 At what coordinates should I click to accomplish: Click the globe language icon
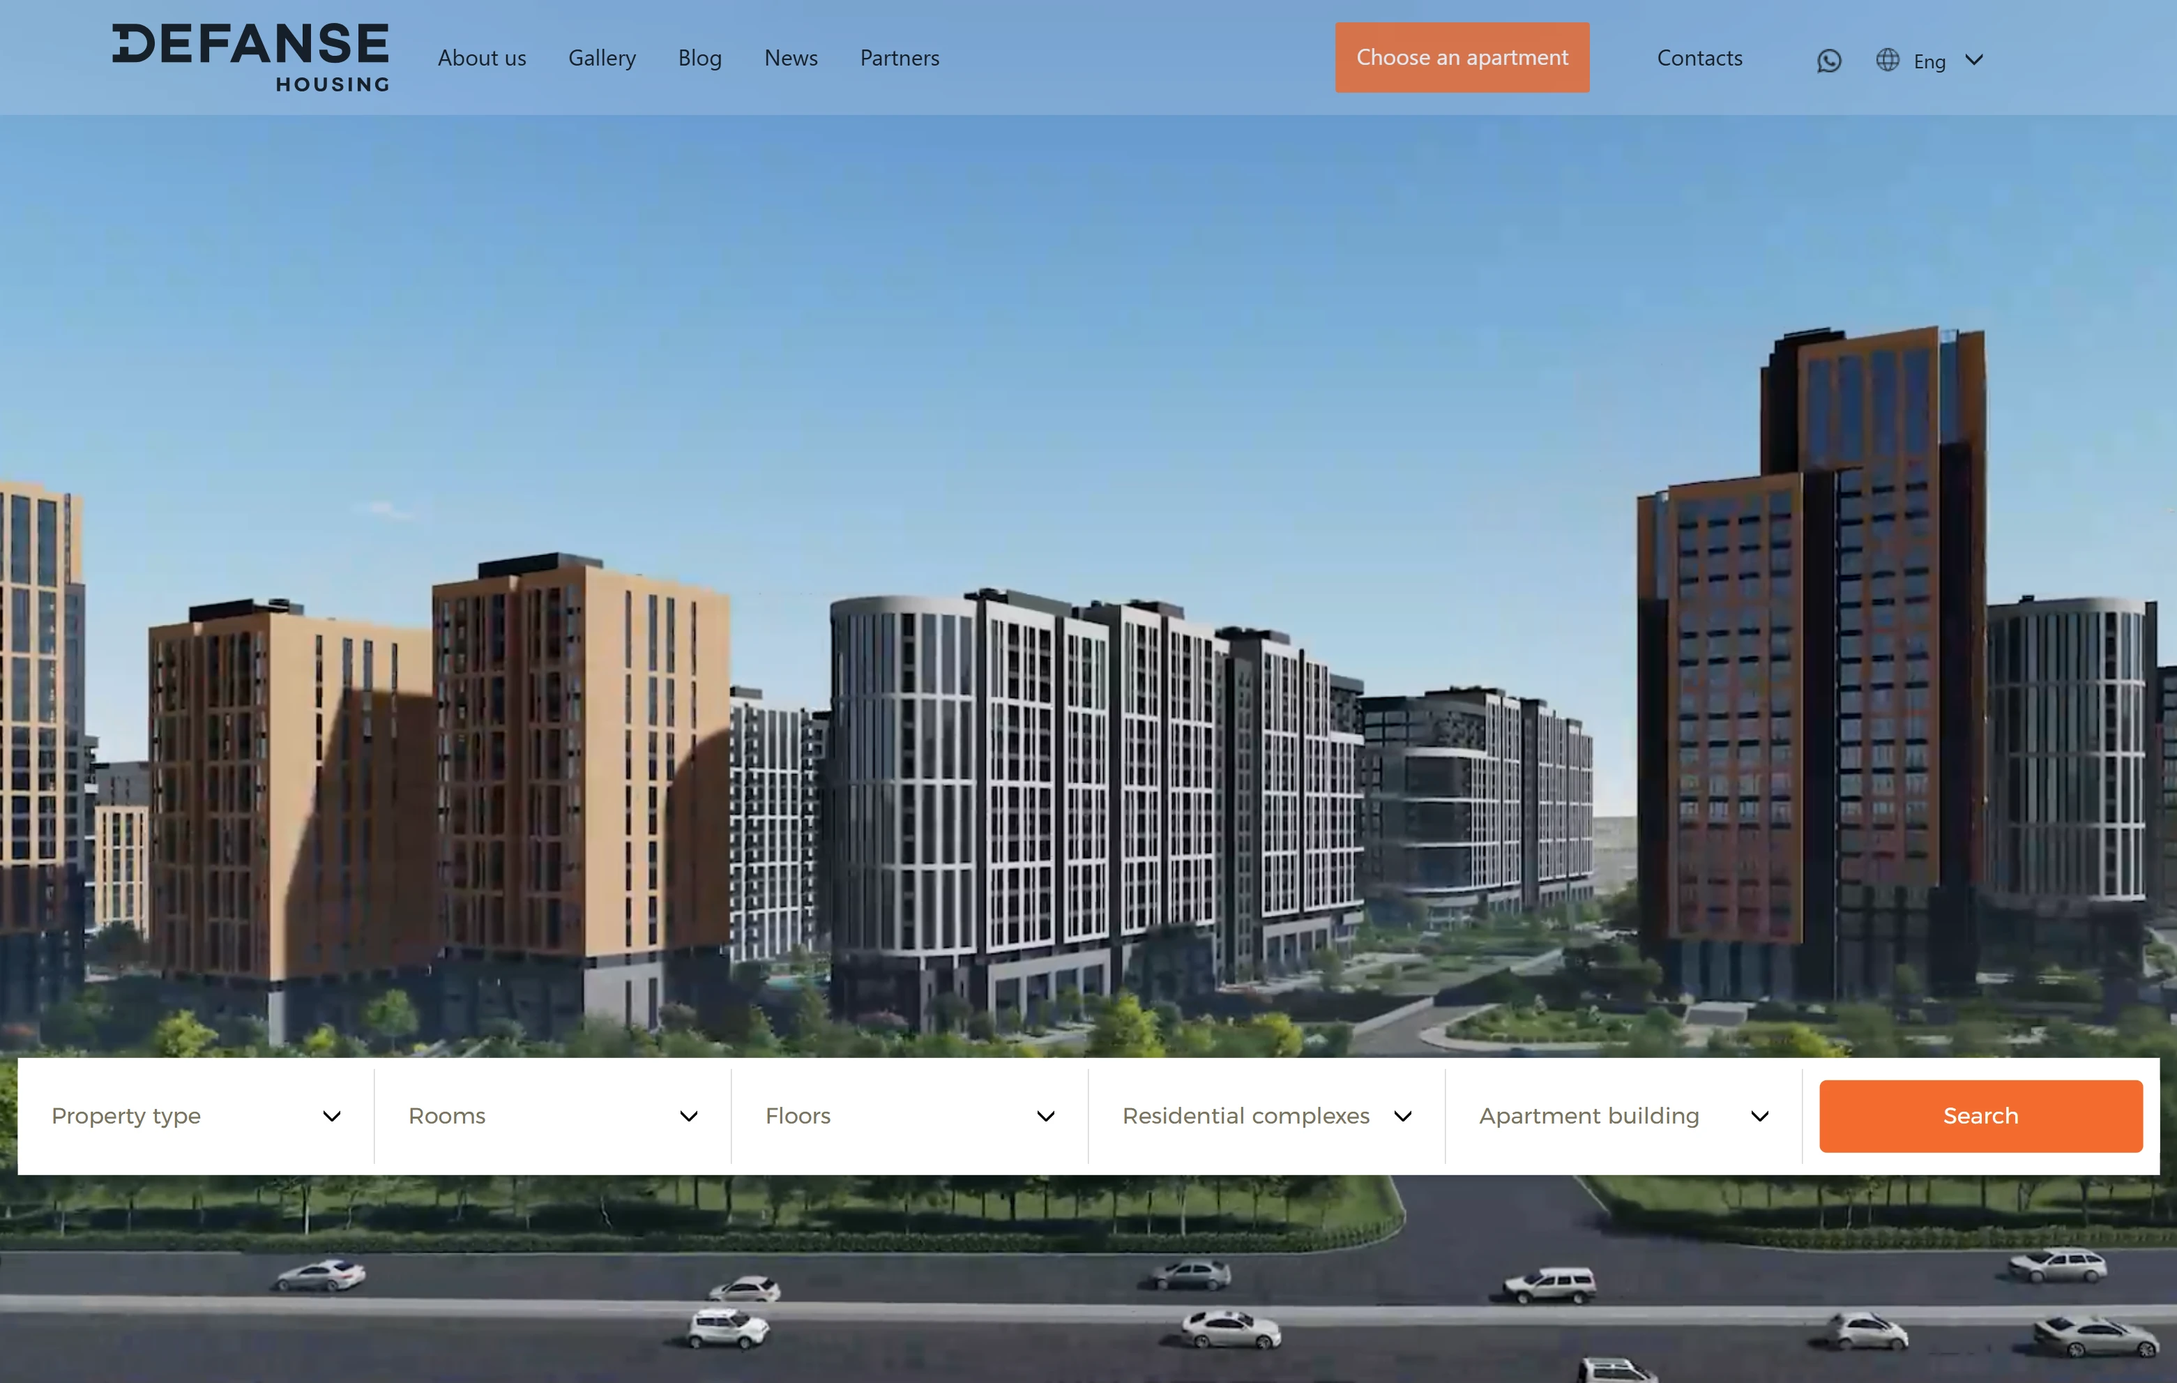[1887, 60]
